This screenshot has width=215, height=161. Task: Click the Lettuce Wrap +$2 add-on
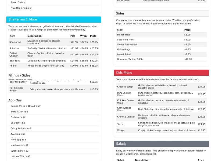click(x=53, y=156)
